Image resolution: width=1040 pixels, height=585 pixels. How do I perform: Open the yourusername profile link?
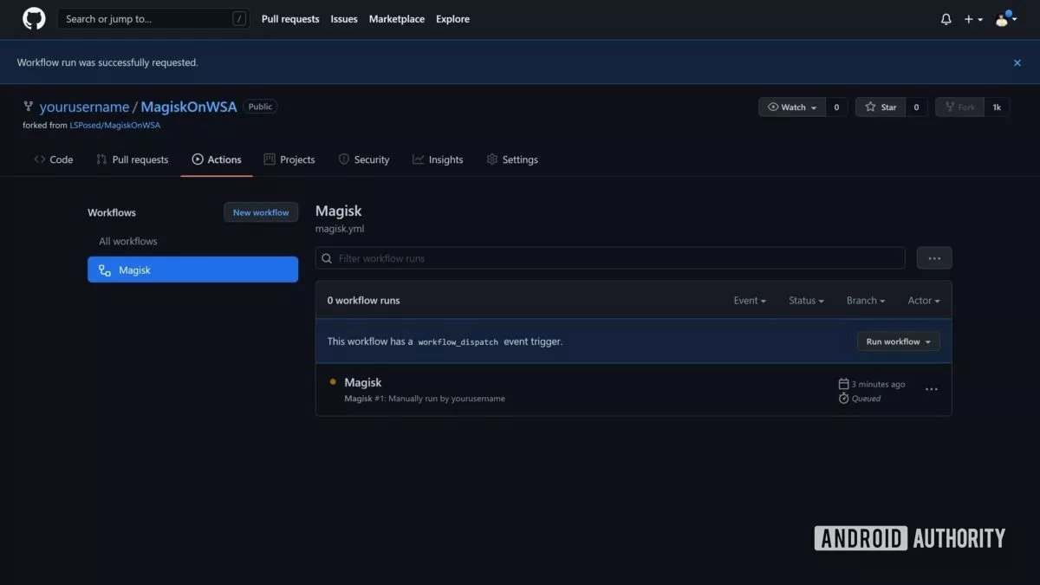point(84,107)
